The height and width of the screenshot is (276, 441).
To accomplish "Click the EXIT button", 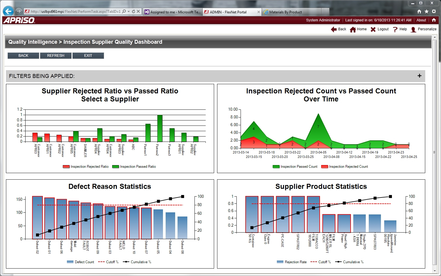I will 88,56.
